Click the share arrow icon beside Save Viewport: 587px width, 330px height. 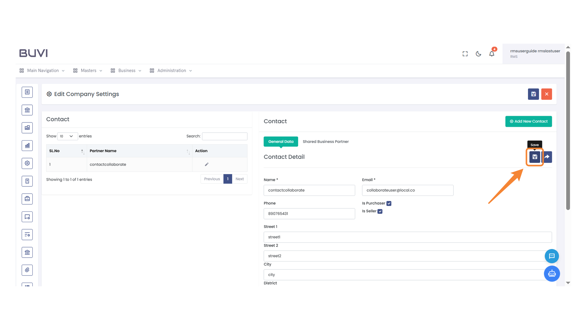tap(548, 157)
